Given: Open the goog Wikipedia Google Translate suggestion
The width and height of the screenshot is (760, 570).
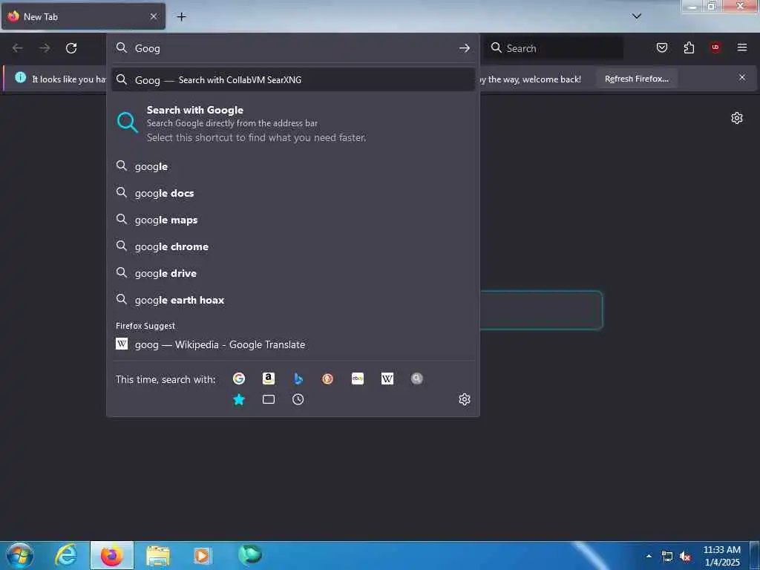Looking at the screenshot, I should pyautogui.click(x=292, y=344).
